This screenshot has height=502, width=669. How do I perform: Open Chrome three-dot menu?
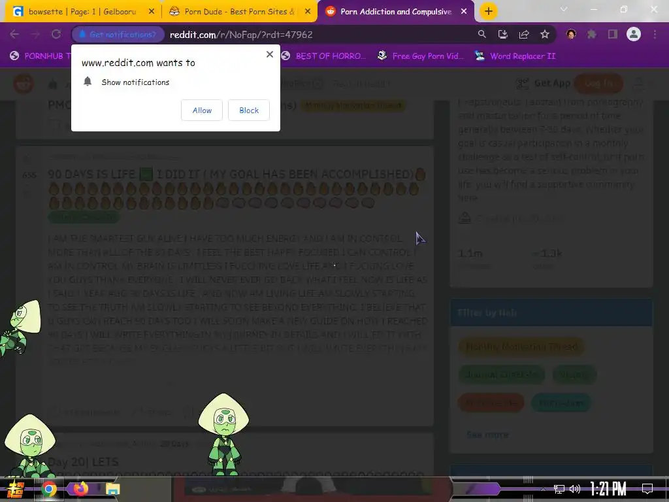(x=655, y=34)
